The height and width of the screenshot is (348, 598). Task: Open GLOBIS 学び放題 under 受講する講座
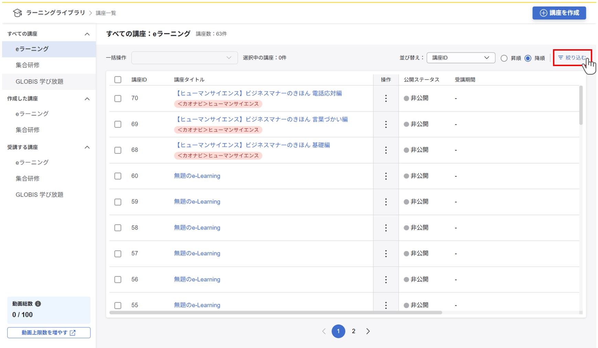(39, 194)
